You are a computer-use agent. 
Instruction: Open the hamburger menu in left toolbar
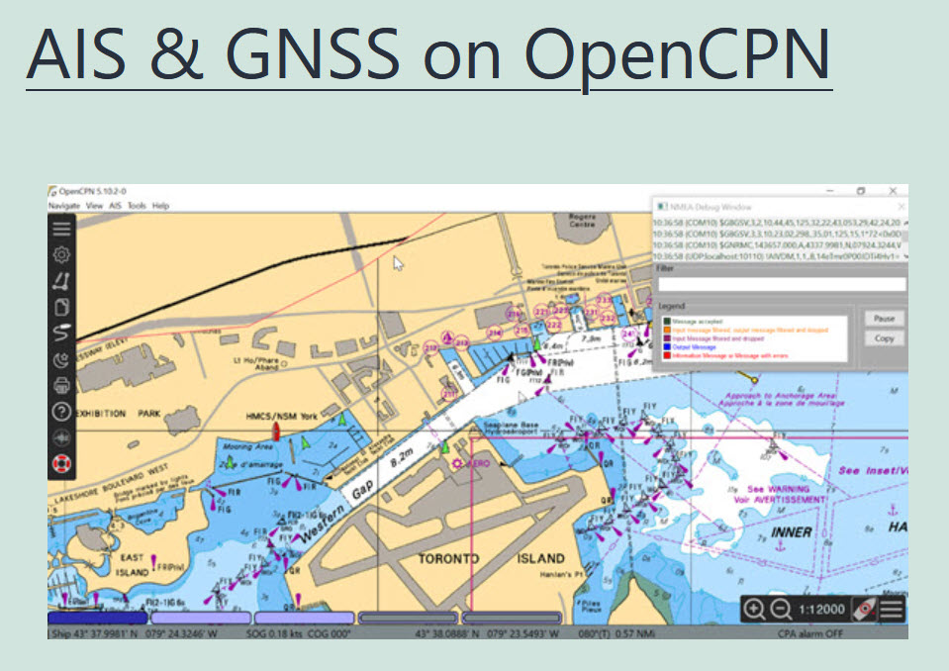point(61,229)
